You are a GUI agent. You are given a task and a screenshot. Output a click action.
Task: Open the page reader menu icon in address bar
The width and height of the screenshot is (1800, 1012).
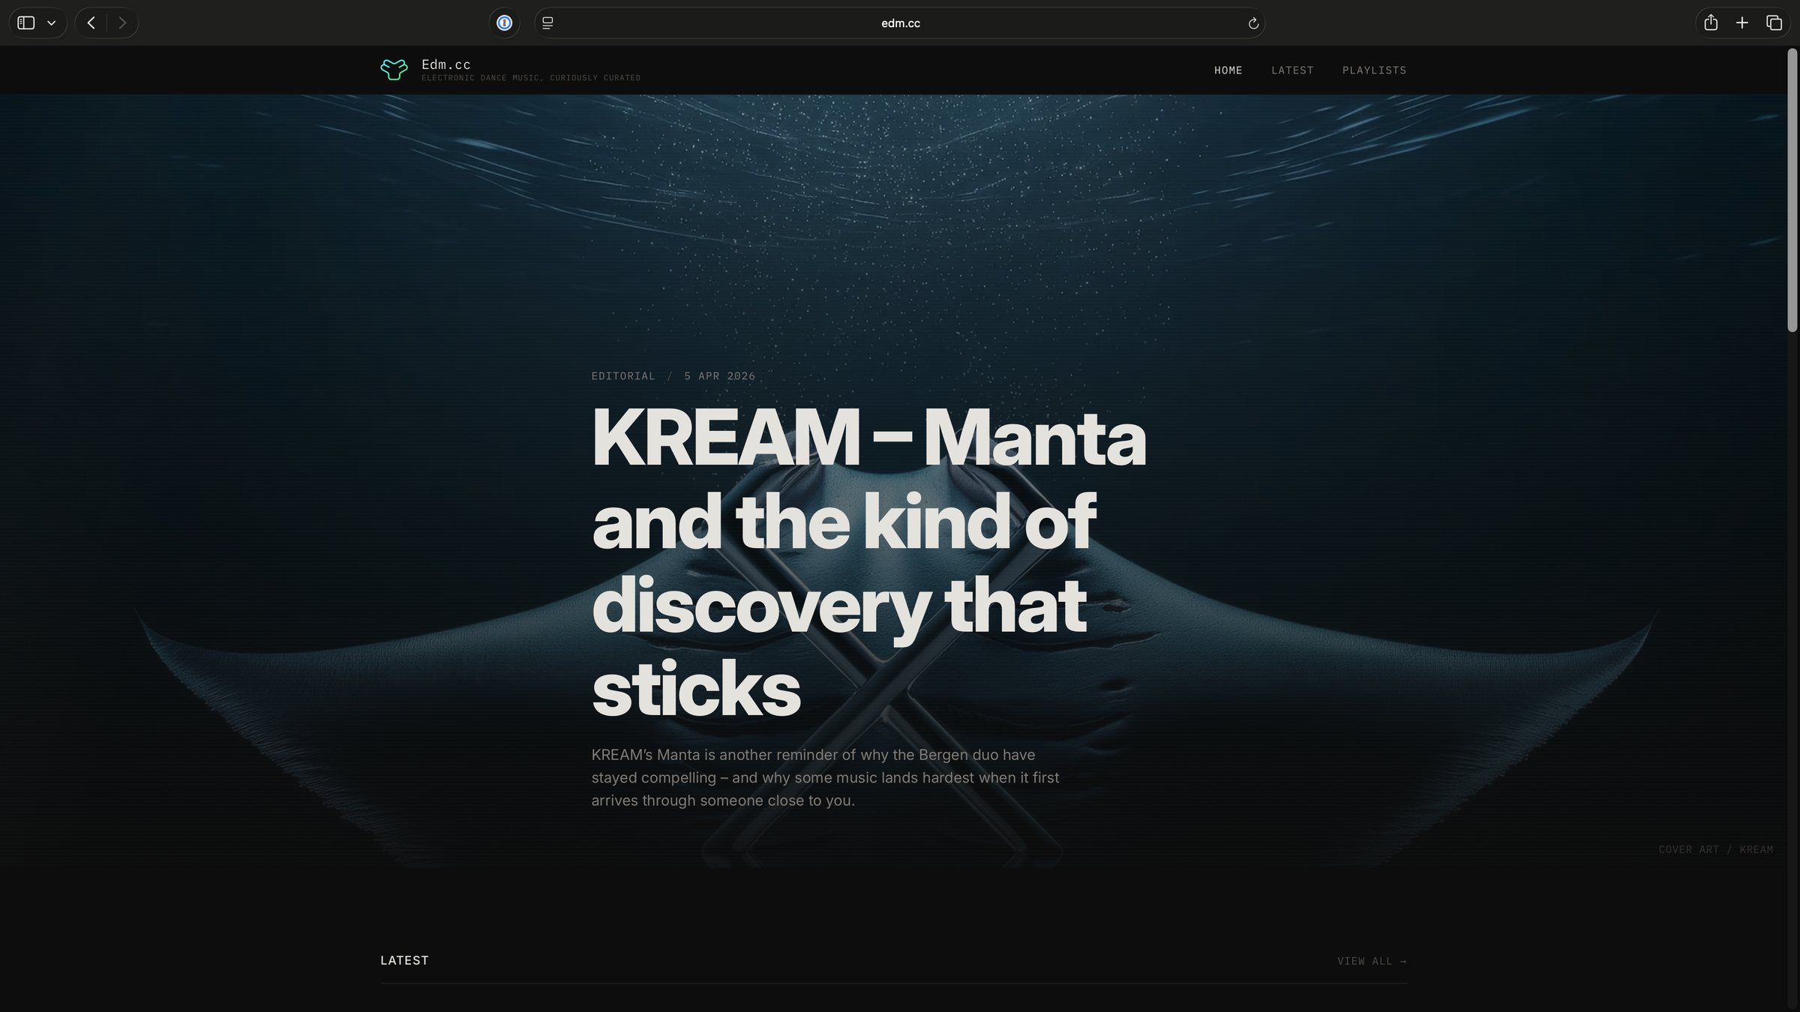pos(547,23)
